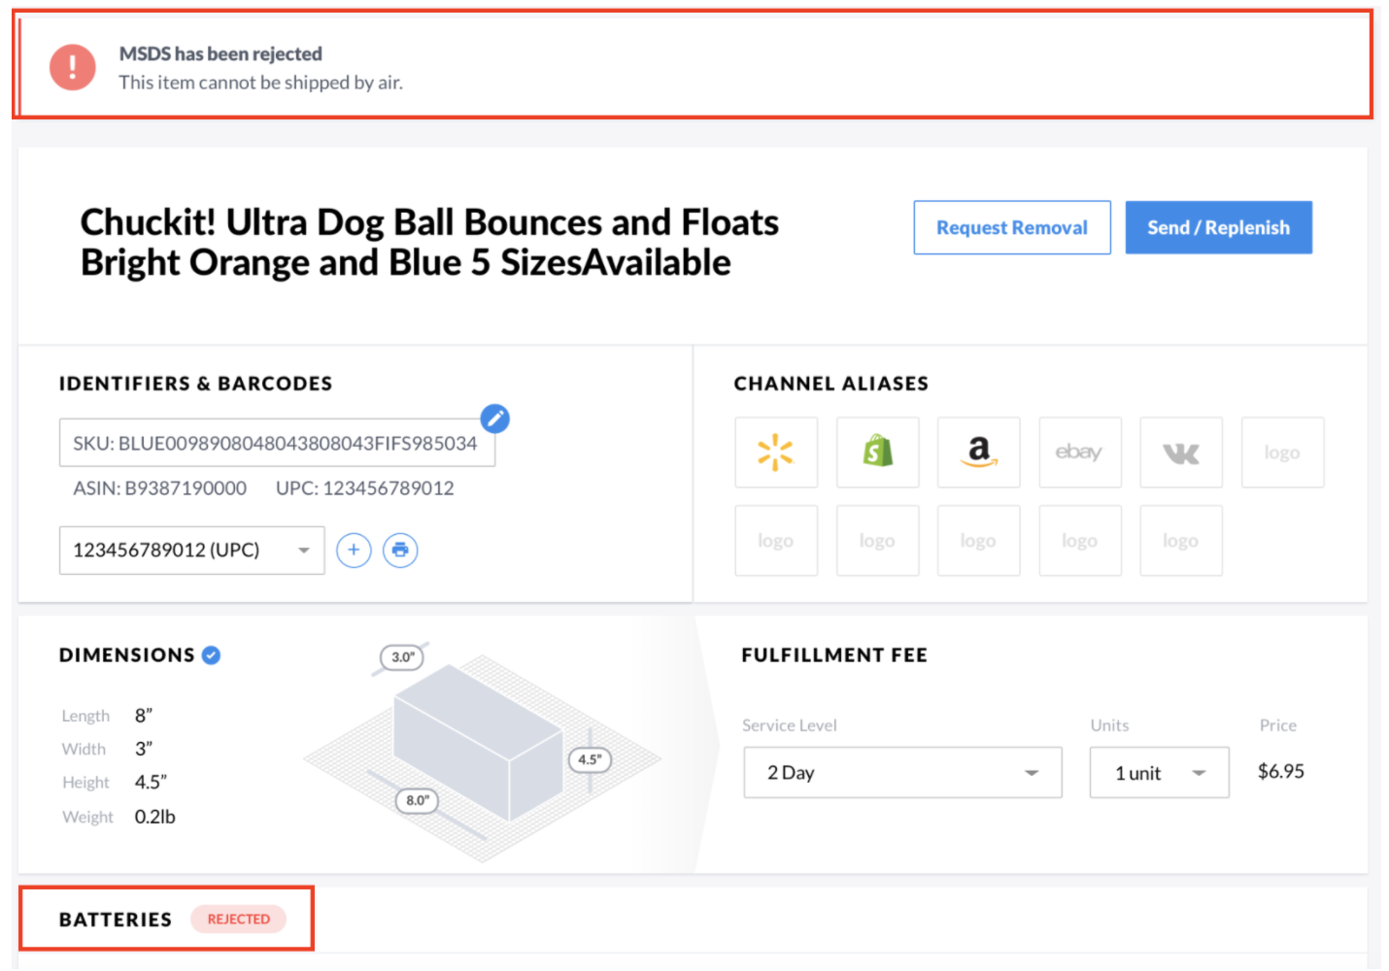This screenshot has width=1389, height=971.
Task: Click the printer icon to print barcode
Action: click(400, 551)
